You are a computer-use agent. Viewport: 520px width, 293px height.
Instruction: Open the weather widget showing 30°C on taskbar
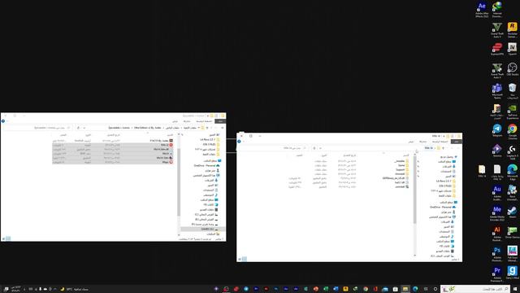pyautogui.click(x=74, y=289)
